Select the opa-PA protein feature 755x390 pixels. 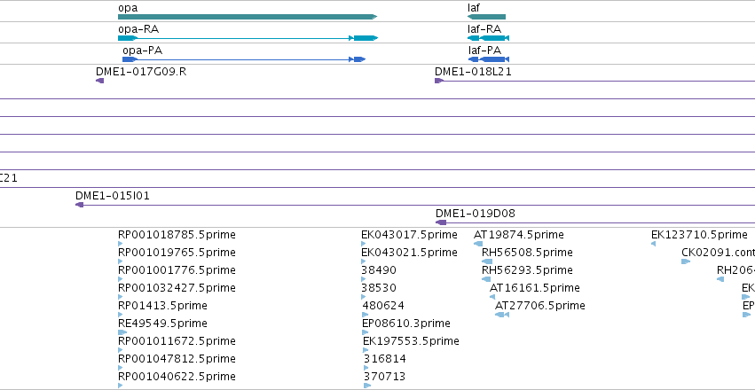(244, 59)
